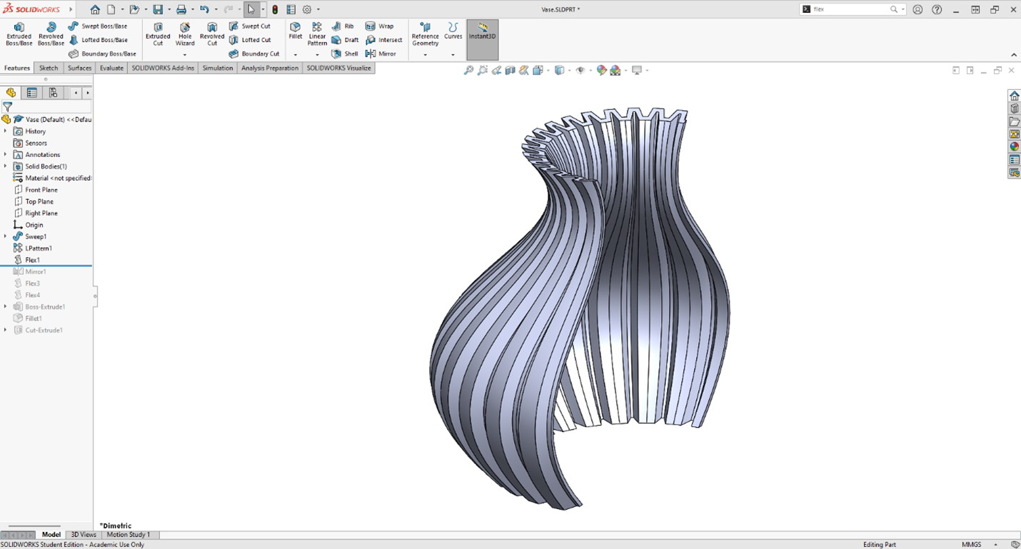
Task: Open the Hide/Show Items eye toggle
Action: pos(580,70)
